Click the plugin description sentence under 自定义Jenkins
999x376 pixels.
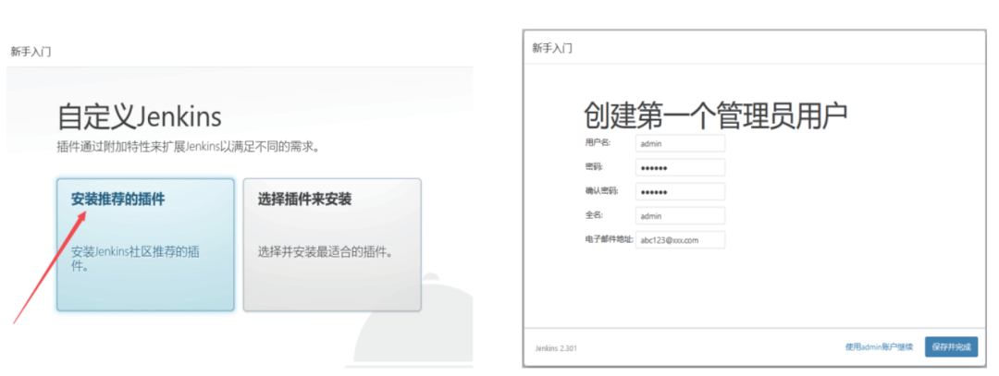coord(188,148)
